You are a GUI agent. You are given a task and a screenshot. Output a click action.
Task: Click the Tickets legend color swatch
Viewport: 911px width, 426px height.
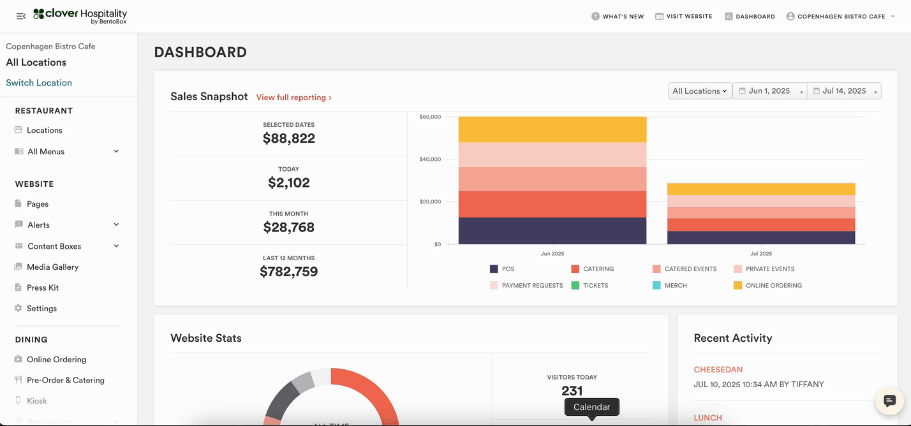575,286
